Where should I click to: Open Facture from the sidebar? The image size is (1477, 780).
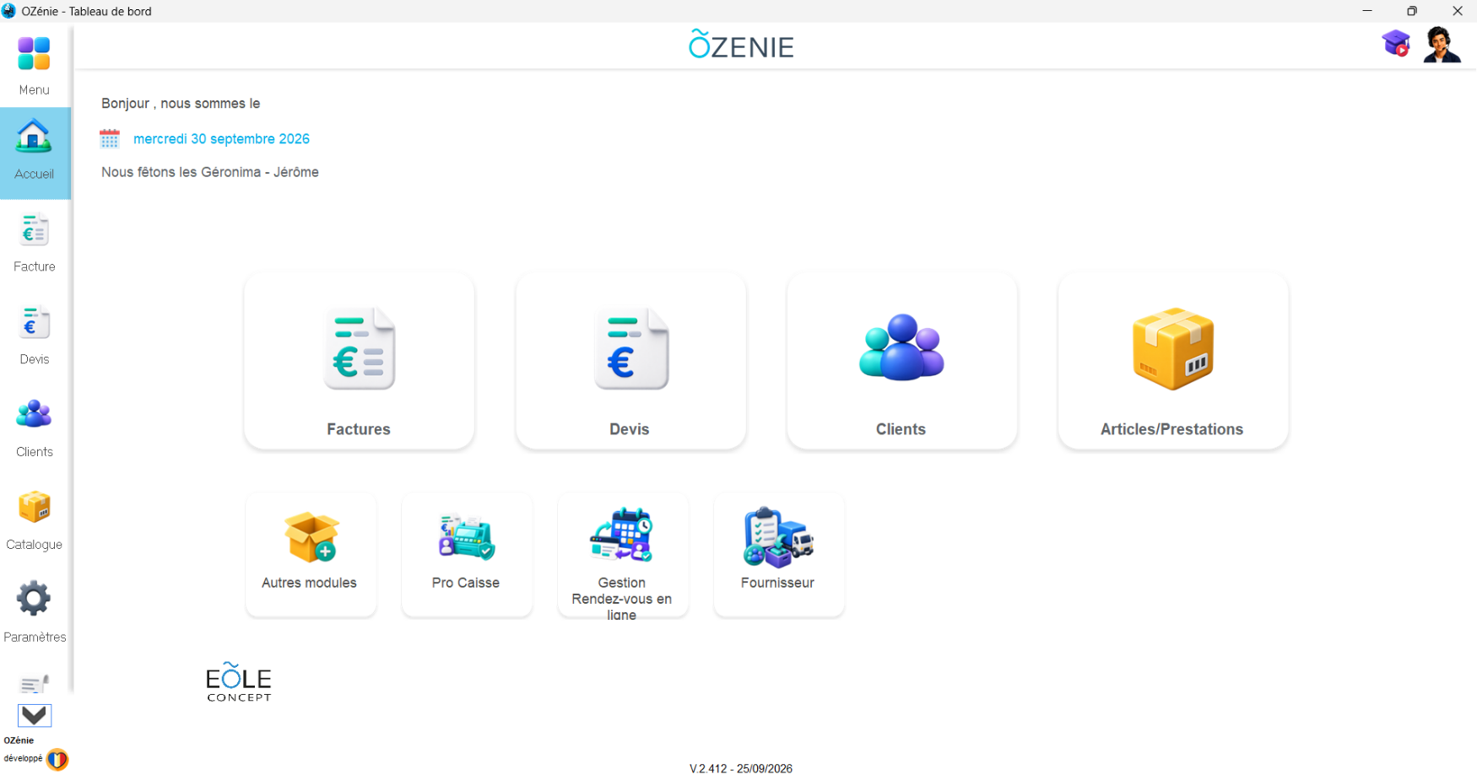35,243
